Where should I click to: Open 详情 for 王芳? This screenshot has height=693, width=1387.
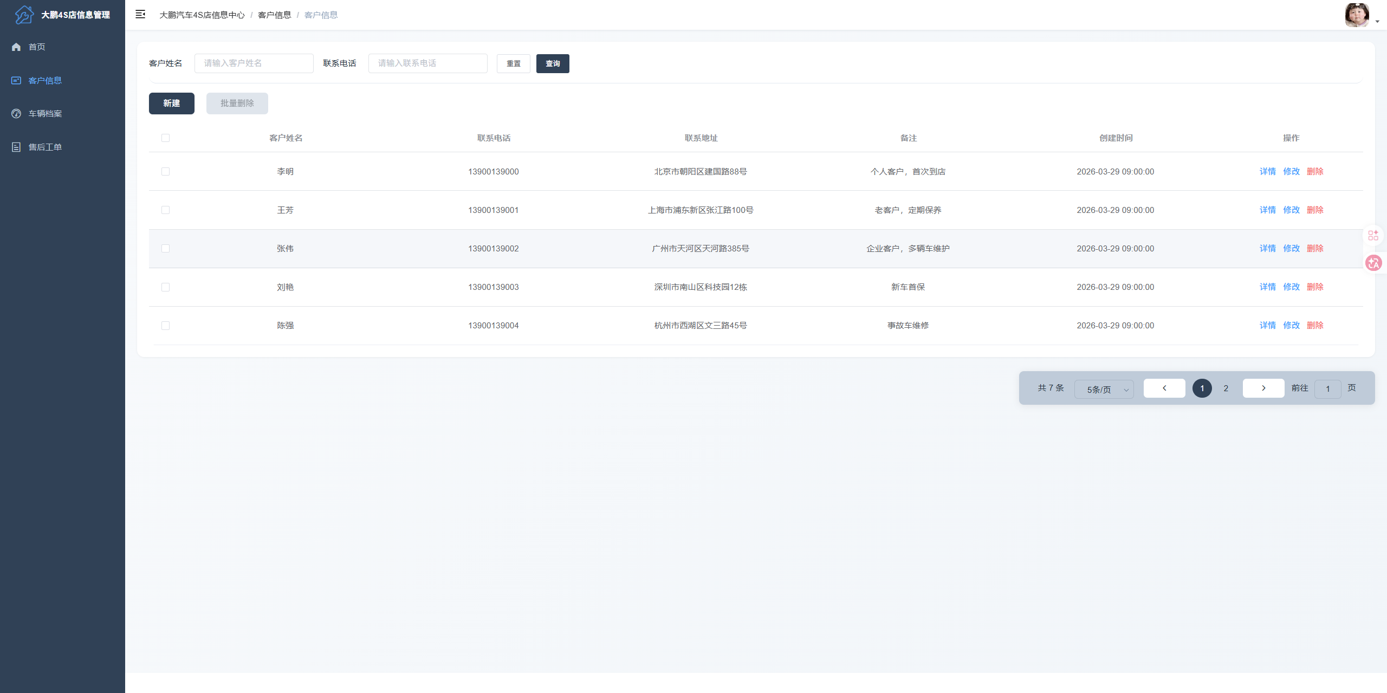pyautogui.click(x=1268, y=210)
